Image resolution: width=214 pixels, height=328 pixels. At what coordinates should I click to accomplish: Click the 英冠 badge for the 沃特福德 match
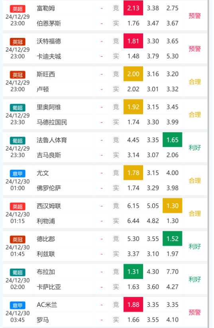[18, 42]
